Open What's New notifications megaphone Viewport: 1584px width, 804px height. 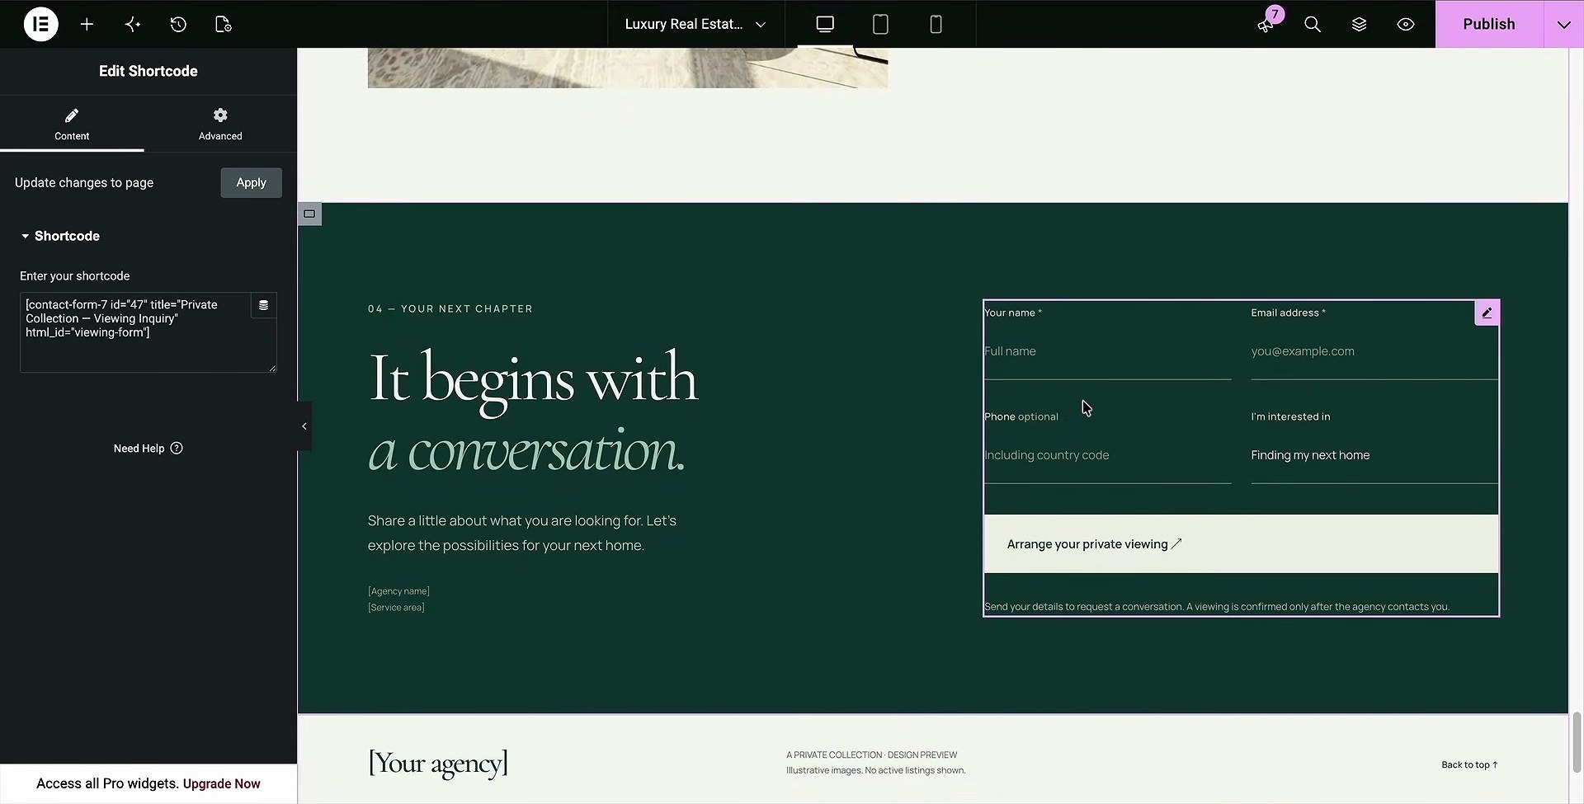[1266, 24]
